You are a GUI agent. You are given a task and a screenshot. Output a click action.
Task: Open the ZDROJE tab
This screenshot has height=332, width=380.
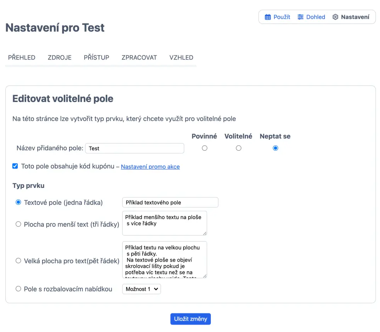click(59, 58)
